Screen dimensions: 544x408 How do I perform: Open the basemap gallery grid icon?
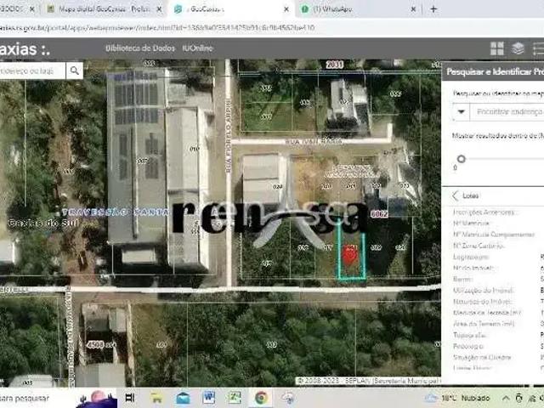[x=496, y=48]
